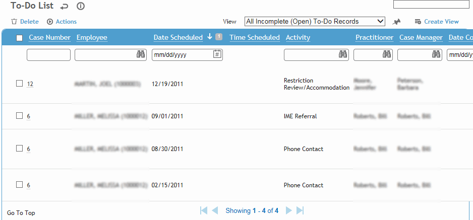
Task: Open the Actions menu
Action: (x=62, y=22)
